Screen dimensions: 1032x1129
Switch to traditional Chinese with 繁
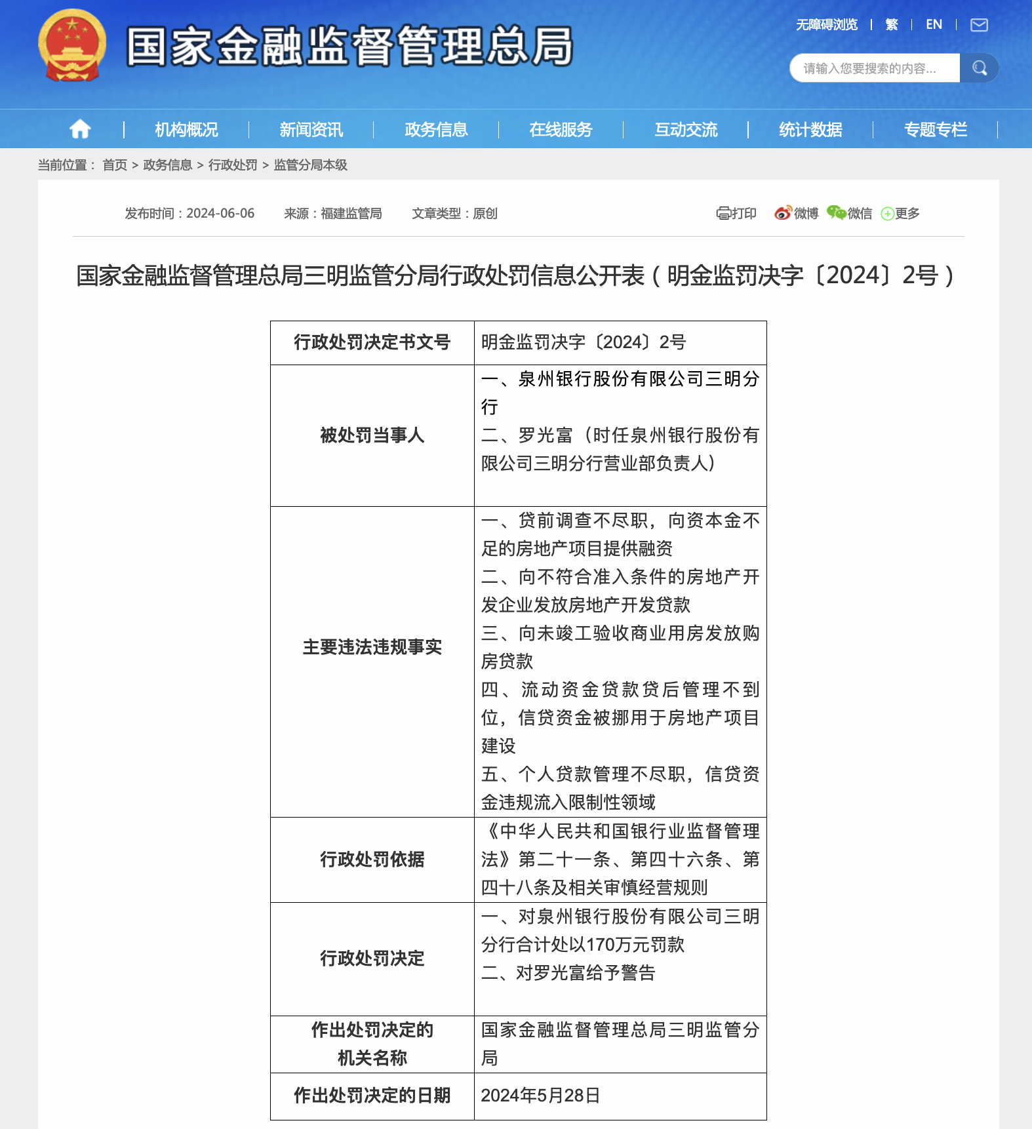(892, 25)
